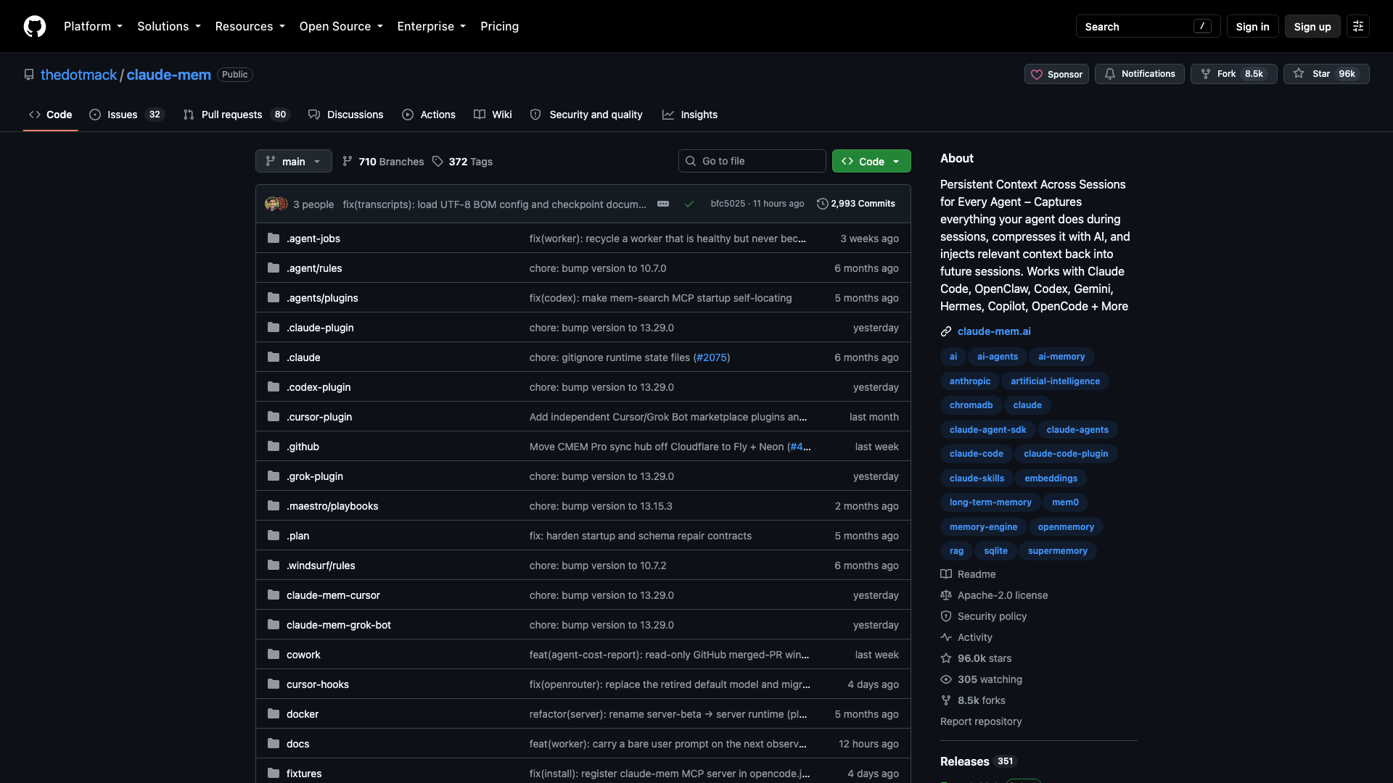The height and width of the screenshot is (783, 1393).
Task: Select the license scale icon
Action: [946, 595]
